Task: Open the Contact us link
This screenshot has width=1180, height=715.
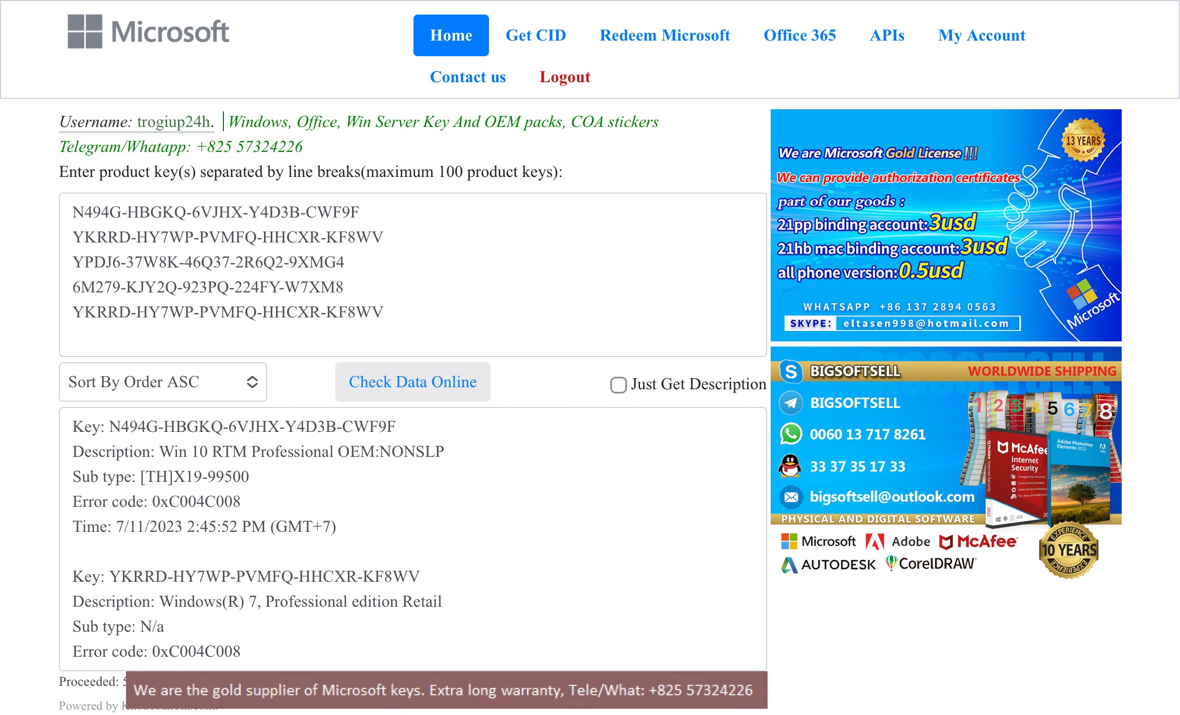Action: tap(468, 77)
